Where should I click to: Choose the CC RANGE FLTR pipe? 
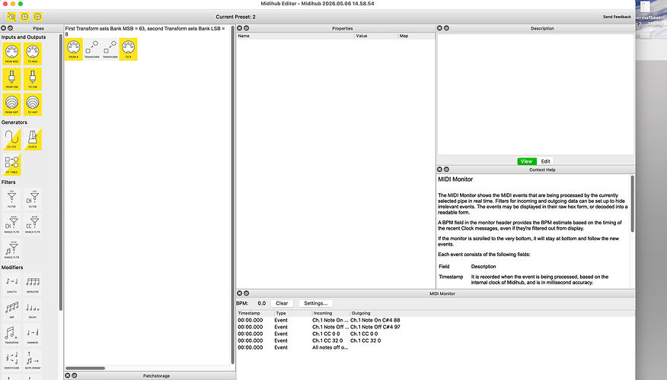tap(33, 224)
